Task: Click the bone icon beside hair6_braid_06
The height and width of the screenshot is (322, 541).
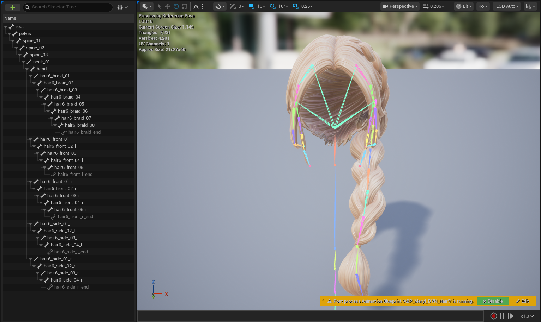Action: (54, 111)
